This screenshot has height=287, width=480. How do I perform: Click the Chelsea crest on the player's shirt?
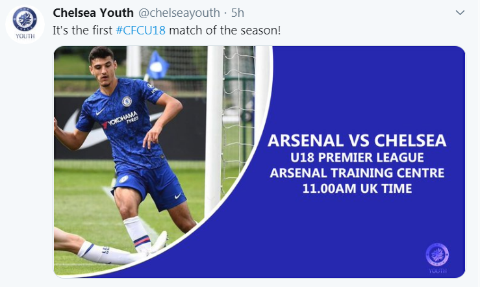pos(127,101)
